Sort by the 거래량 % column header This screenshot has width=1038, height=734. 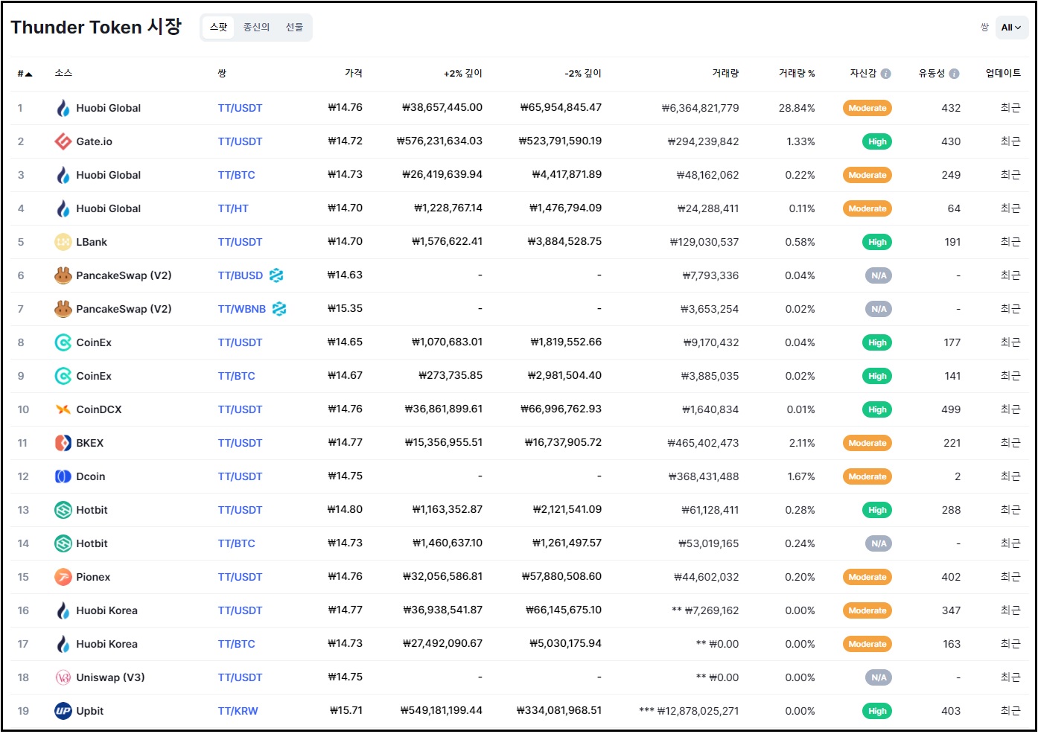(797, 73)
